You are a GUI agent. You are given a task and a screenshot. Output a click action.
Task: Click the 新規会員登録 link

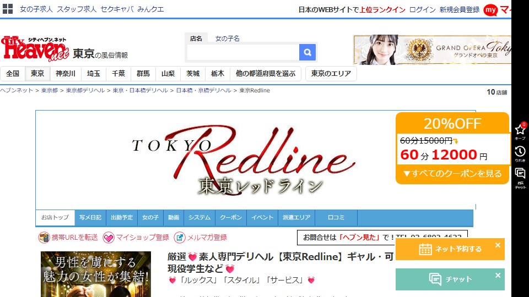coord(460,10)
